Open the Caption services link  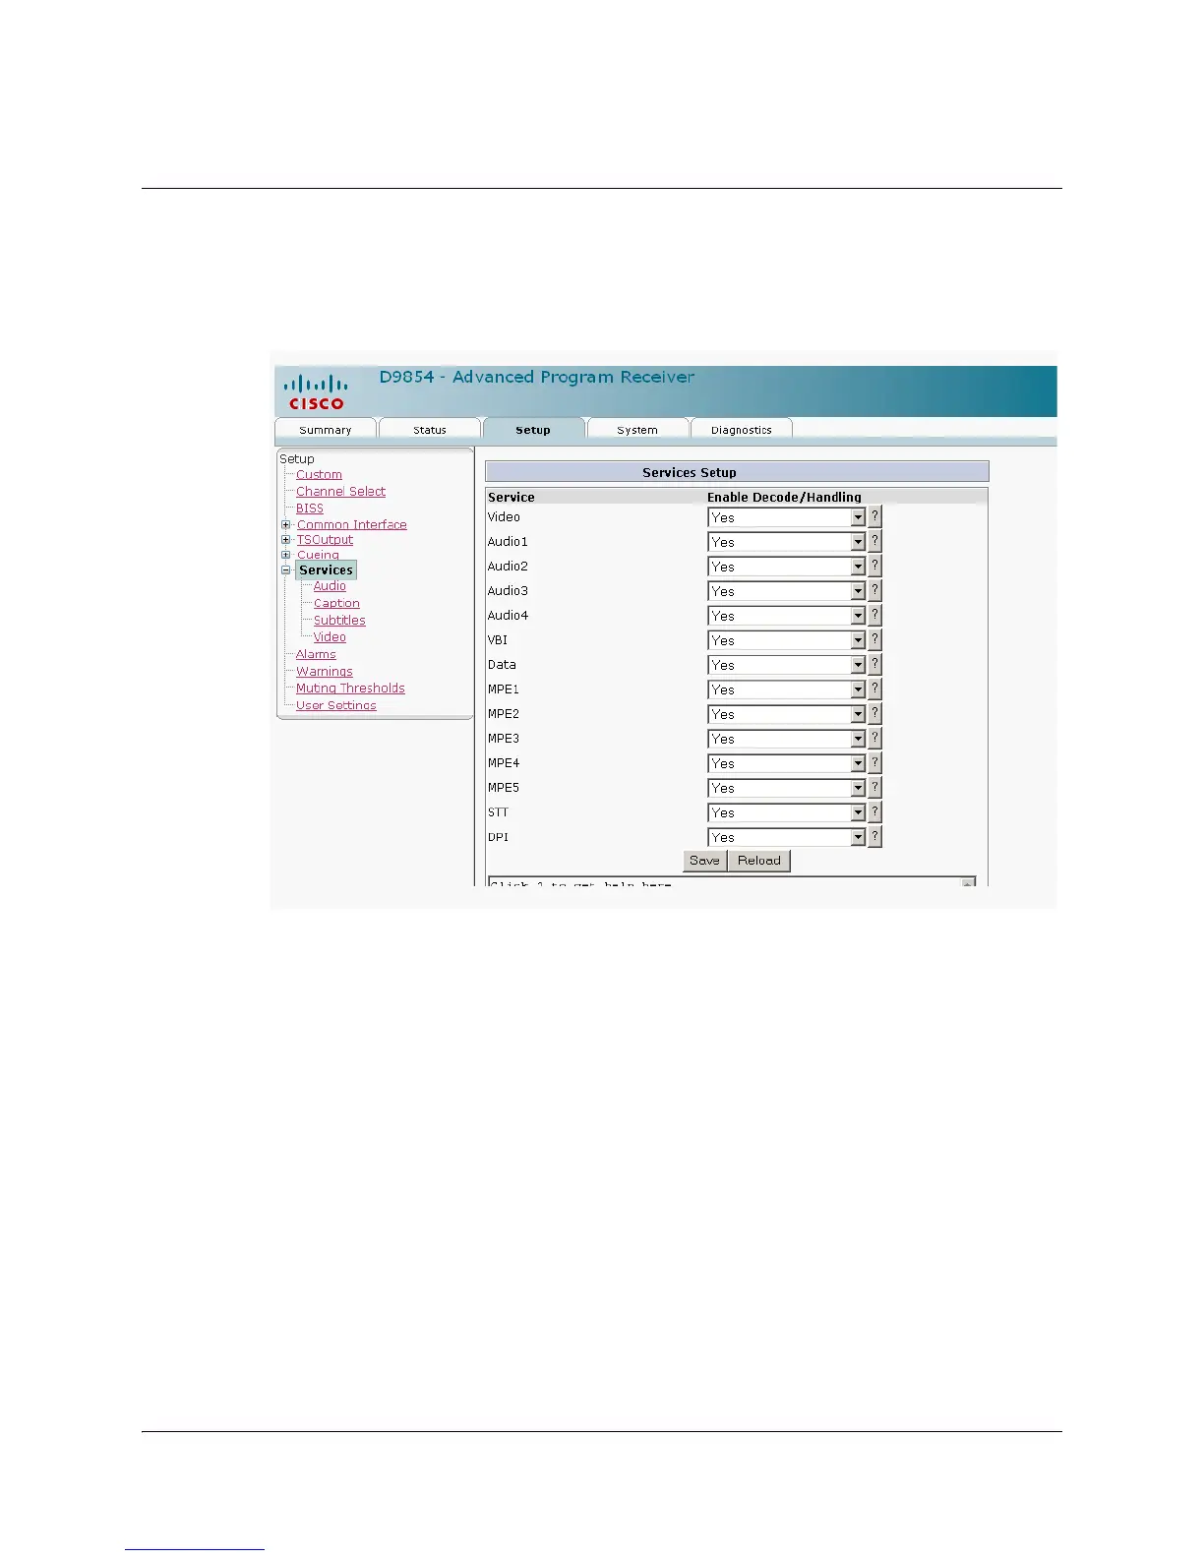[x=336, y=603]
